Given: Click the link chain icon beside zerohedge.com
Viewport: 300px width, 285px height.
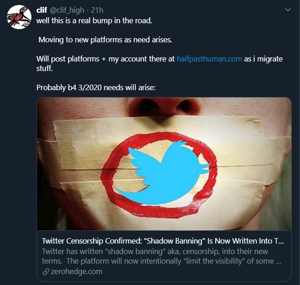Looking at the screenshot, I should click(45, 272).
